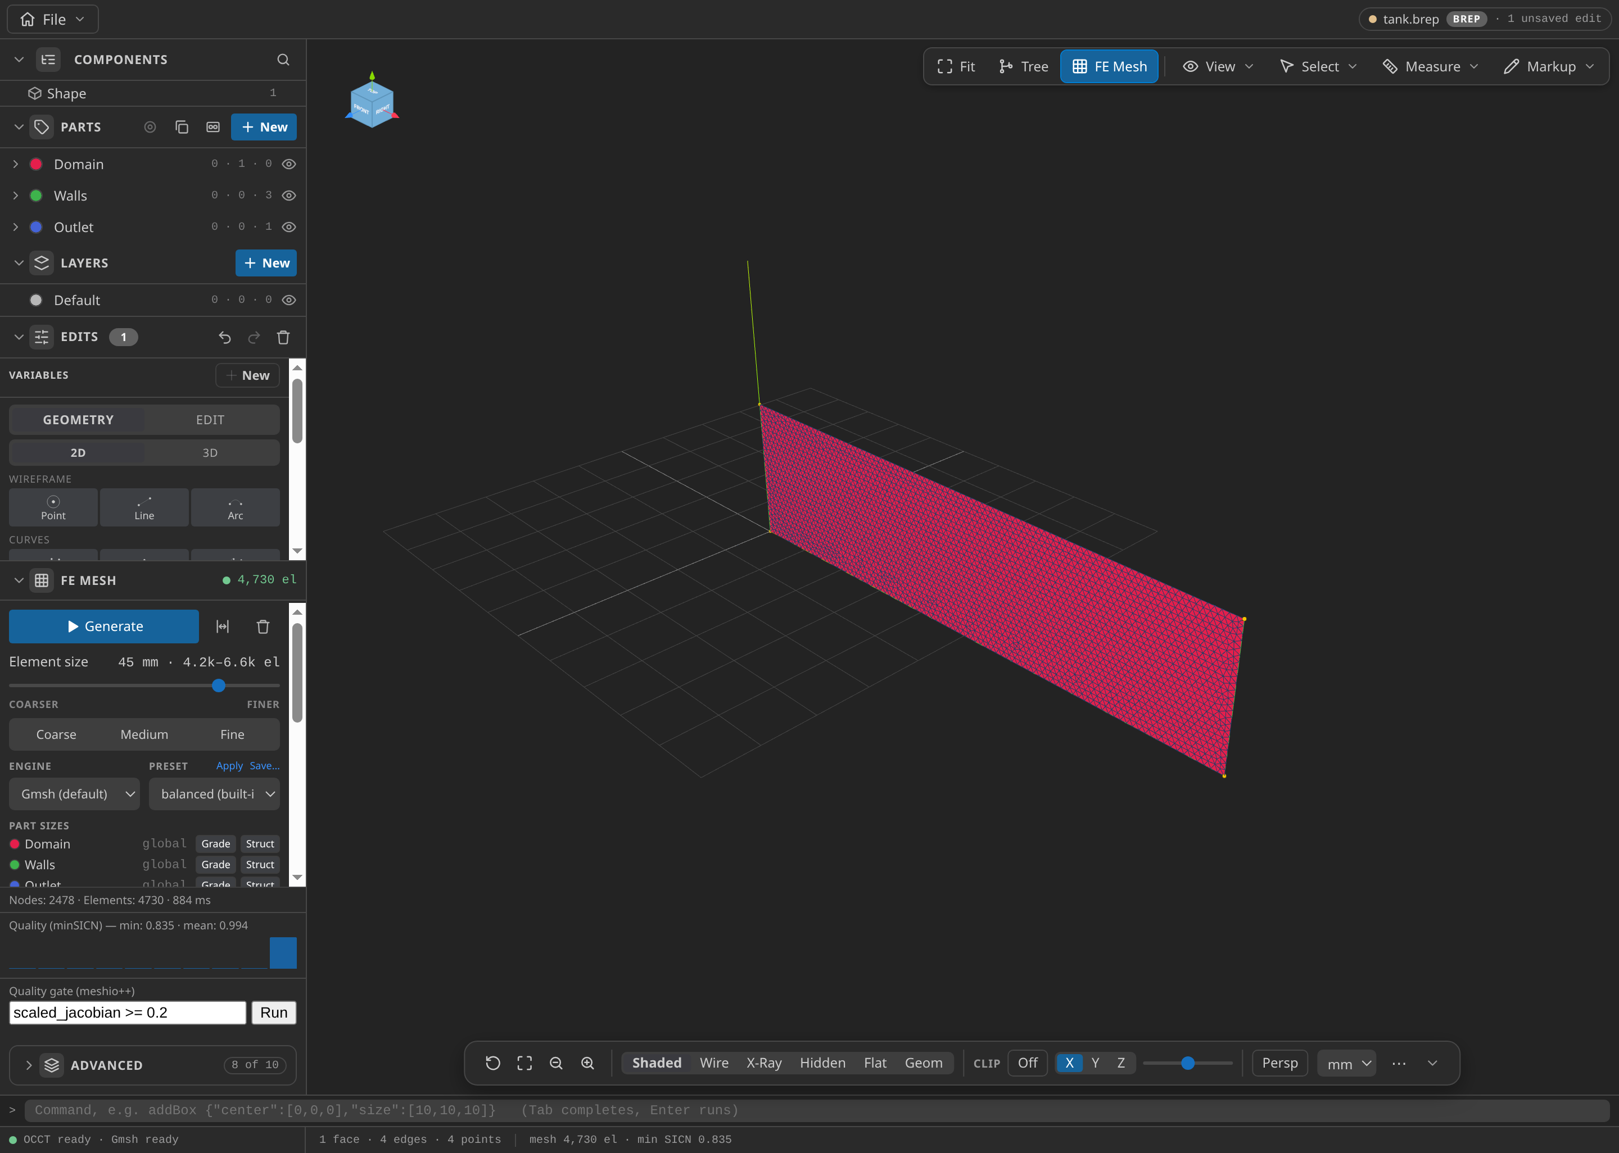Open the more options ellipsis in bottom toolbar

pos(1399,1063)
